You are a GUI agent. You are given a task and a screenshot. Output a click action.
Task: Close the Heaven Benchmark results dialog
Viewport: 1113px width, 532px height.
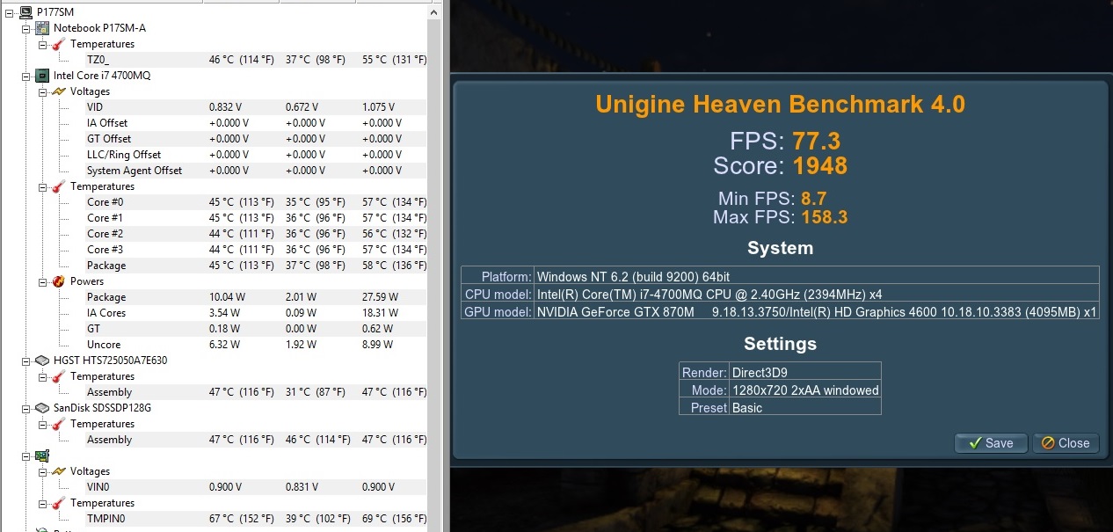[1066, 443]
